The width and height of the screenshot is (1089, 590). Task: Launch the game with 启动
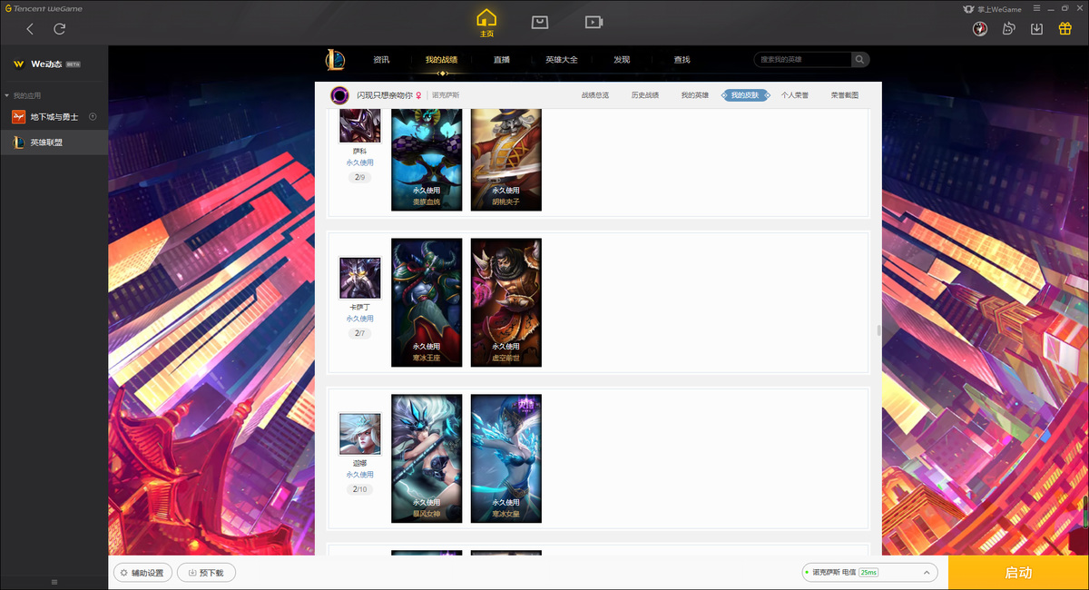(1018, 573)
